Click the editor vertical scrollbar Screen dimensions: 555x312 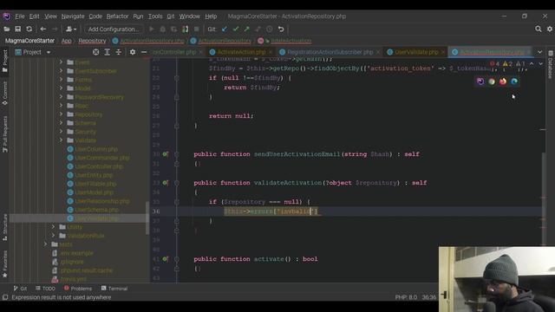[x=544, y=198]
